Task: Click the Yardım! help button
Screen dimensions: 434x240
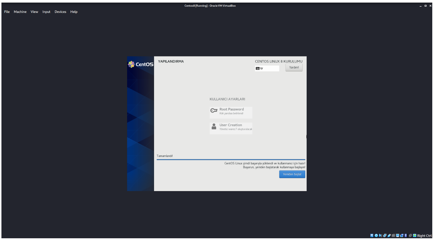Action: 294,67
